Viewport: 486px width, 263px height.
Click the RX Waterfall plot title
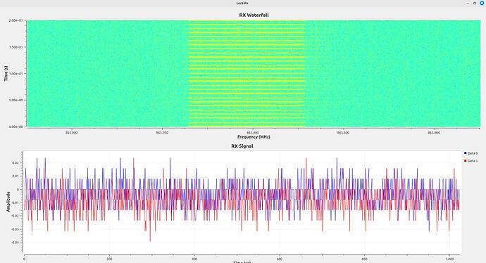pos(254,15)
